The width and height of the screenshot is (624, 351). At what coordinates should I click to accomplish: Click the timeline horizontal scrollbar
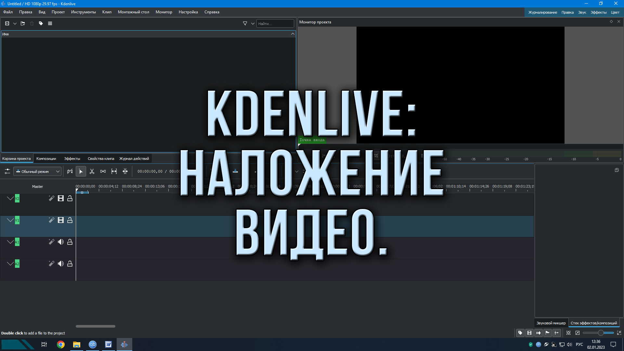[96, 326]
